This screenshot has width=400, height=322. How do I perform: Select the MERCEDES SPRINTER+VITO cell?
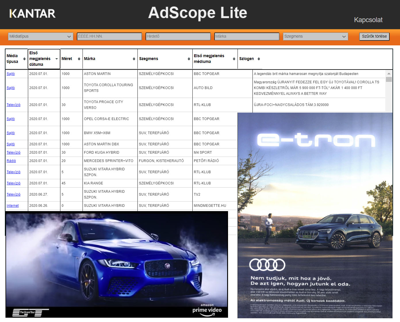(110, 161)
